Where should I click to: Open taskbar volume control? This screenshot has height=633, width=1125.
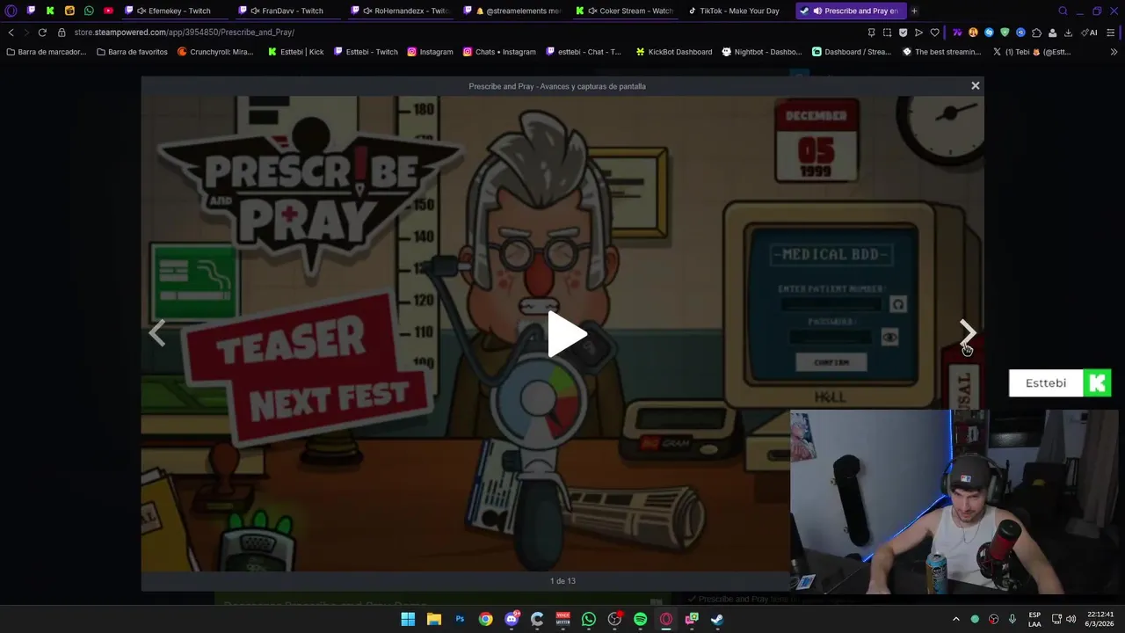tap(1071, 619)
